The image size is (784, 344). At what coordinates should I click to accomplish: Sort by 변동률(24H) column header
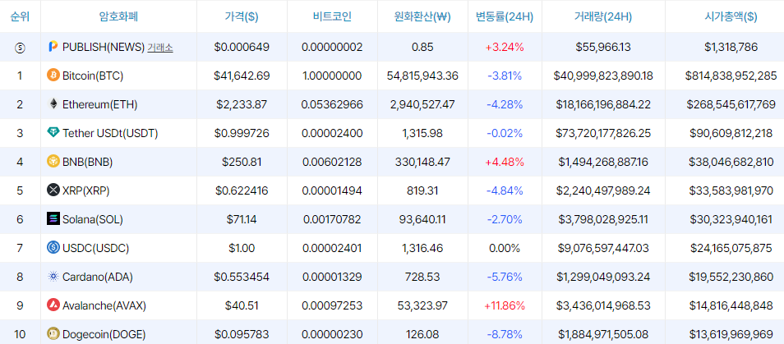tap(505, 16)
